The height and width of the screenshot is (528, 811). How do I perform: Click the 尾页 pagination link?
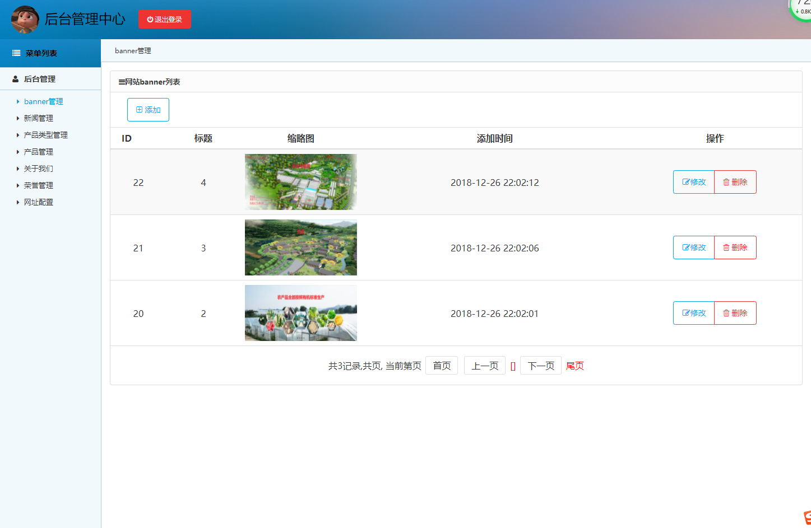(x=574, y=365)
